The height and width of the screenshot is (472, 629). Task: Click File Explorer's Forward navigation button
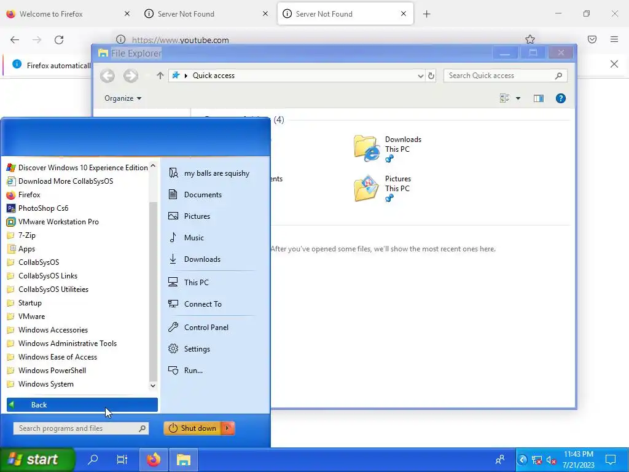point(130,76)
